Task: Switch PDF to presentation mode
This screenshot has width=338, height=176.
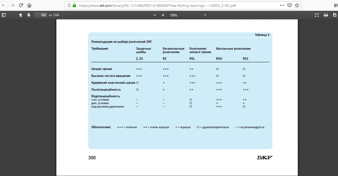Action: [x=317, y=15]
